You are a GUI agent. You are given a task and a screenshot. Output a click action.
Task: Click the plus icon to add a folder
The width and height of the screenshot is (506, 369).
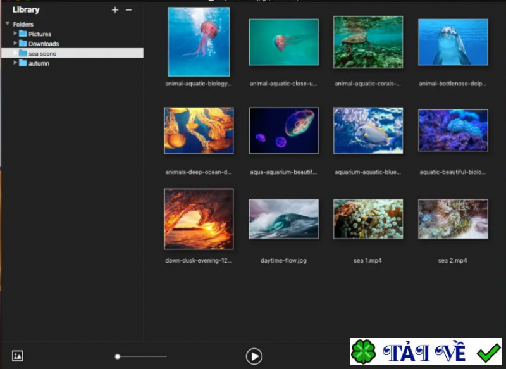tap(114, 10)
